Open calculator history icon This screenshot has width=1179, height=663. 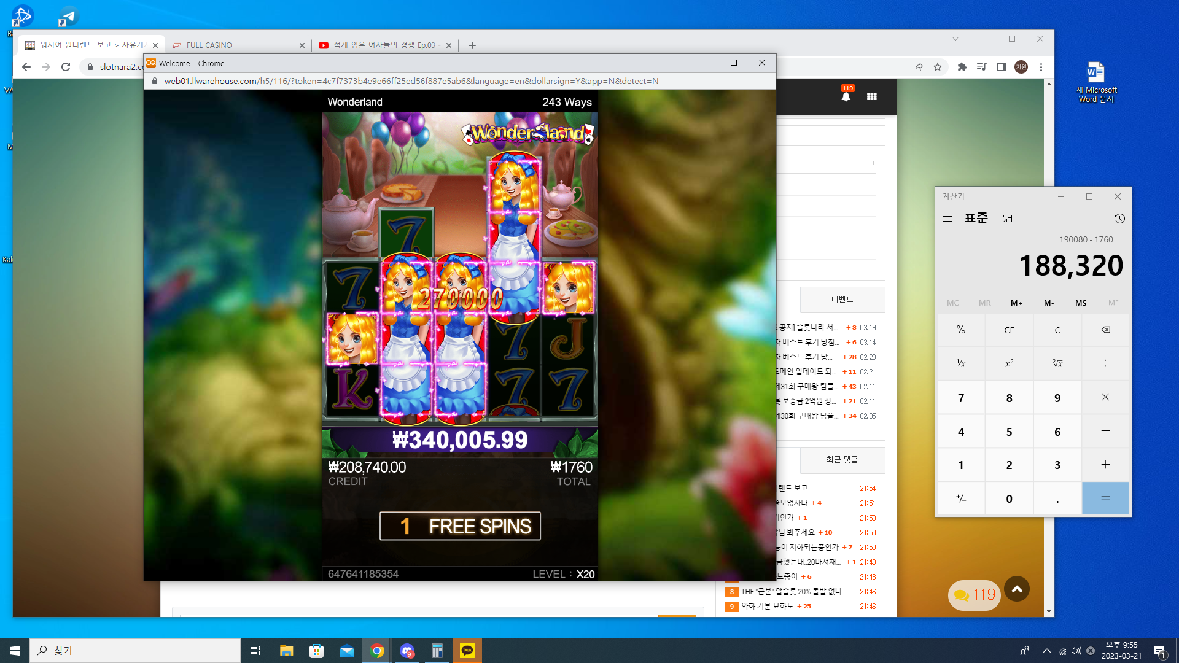click(1119, 219)
